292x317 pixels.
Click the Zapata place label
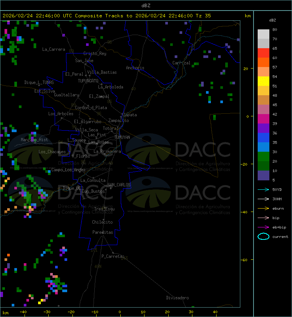[x=130, y=115]
